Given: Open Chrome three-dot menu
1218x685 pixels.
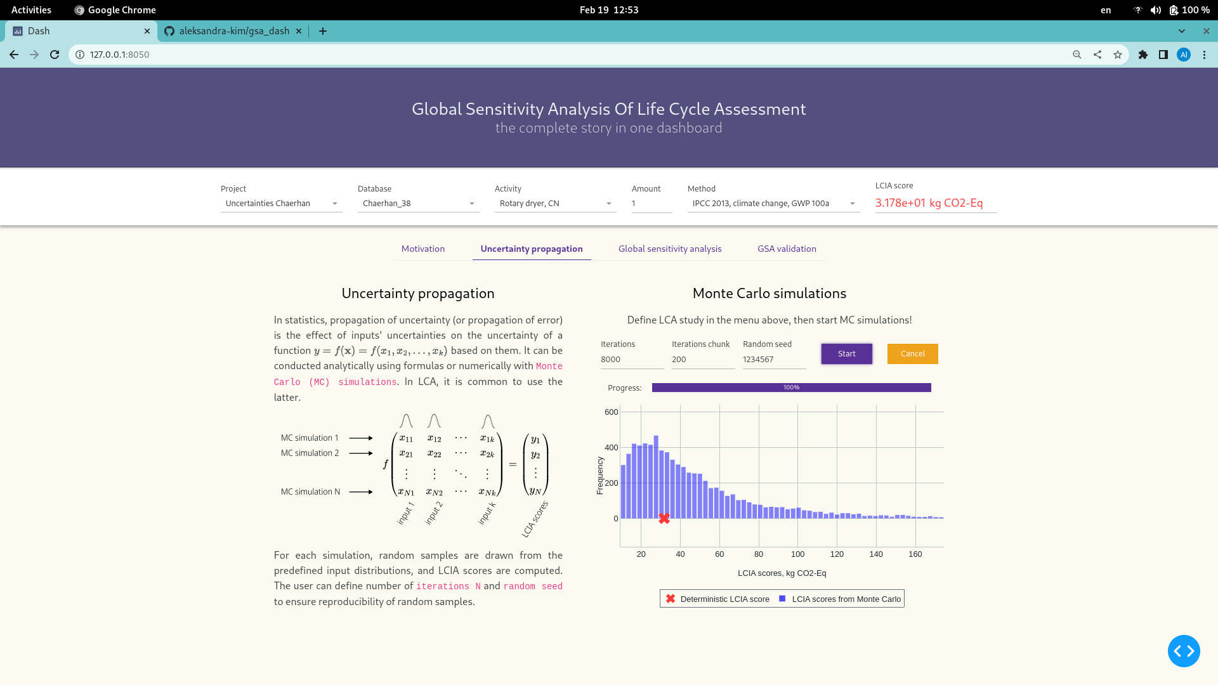Looking at the screenshot, I should [x=1204, y=55].
